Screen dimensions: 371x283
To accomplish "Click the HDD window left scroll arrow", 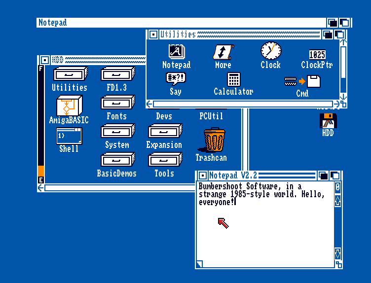I will point(40,188).
